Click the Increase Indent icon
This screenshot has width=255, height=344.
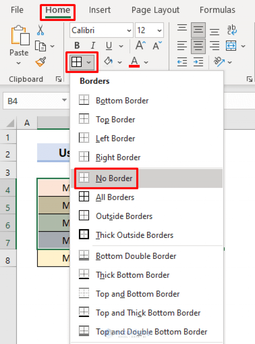pos(198,62)
